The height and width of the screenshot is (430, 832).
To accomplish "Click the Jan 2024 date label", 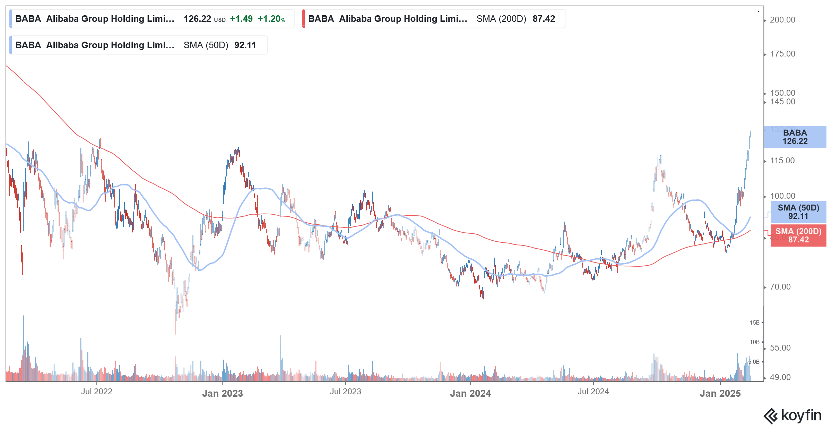I will tap(470, 393).
